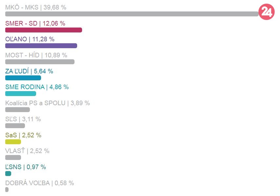Select the turquoise SME RODINA bar
Screen dimensions: 280x196
click(21, 93)
